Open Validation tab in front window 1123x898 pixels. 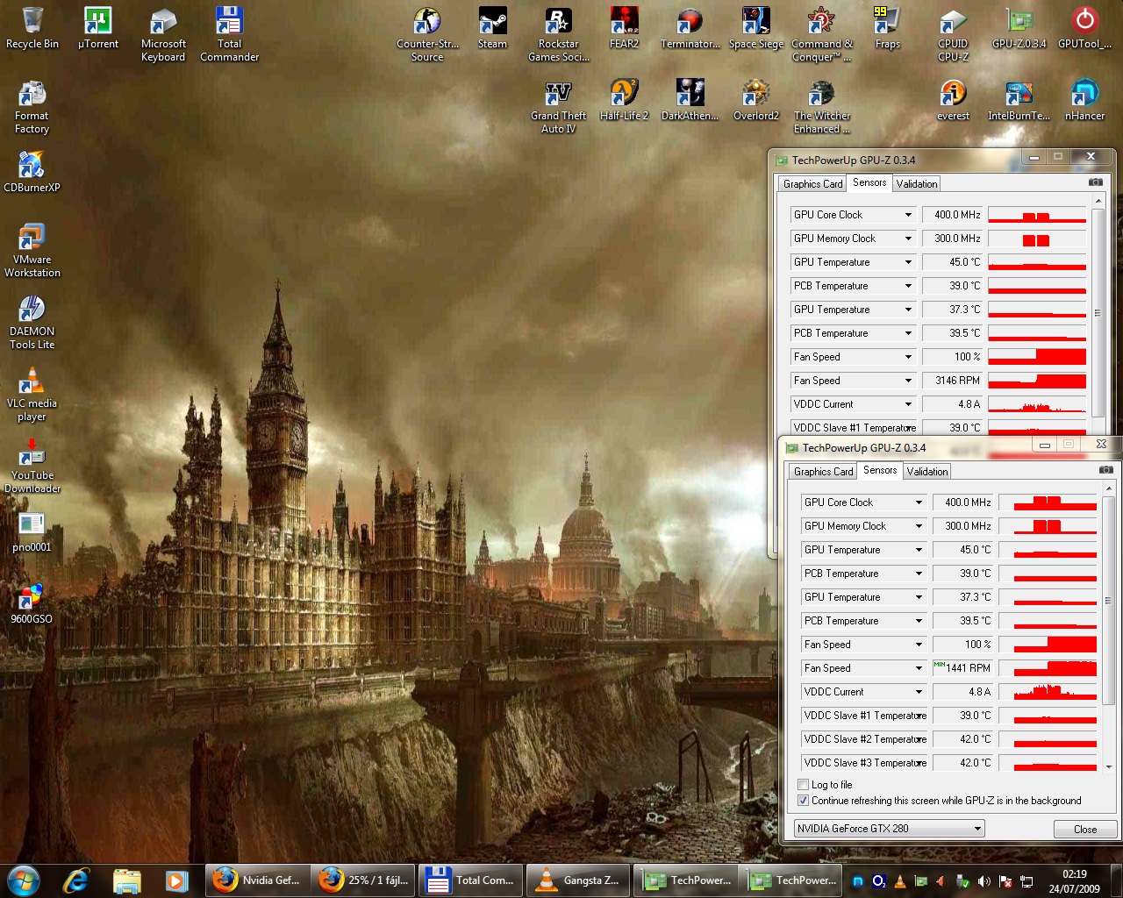tap(927, 472)
